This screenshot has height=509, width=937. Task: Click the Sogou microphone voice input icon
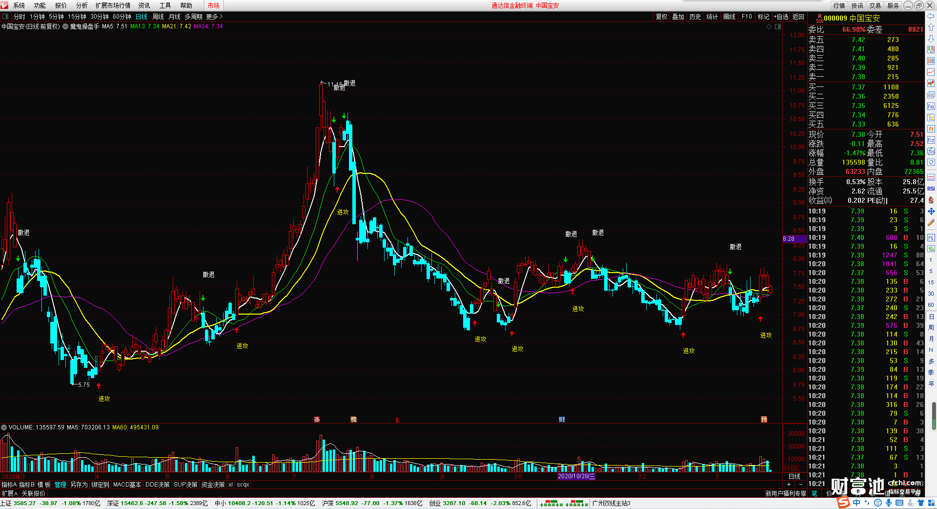point(889,503)
